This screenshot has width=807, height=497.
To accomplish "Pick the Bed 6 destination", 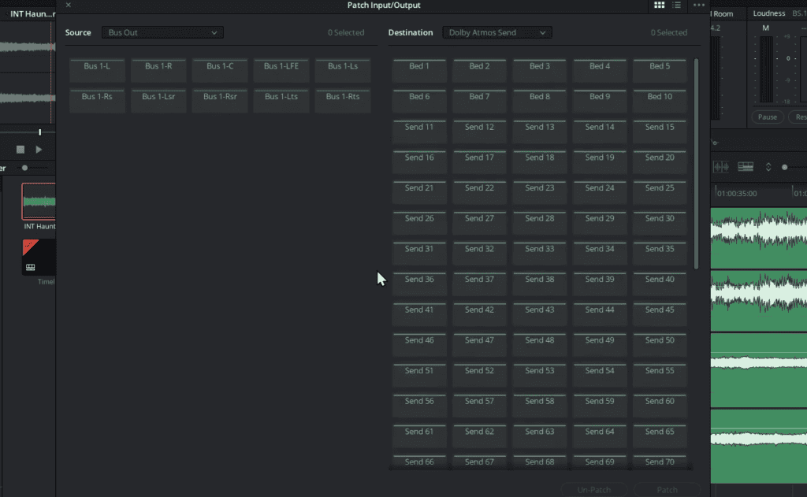I will point(419,101).
